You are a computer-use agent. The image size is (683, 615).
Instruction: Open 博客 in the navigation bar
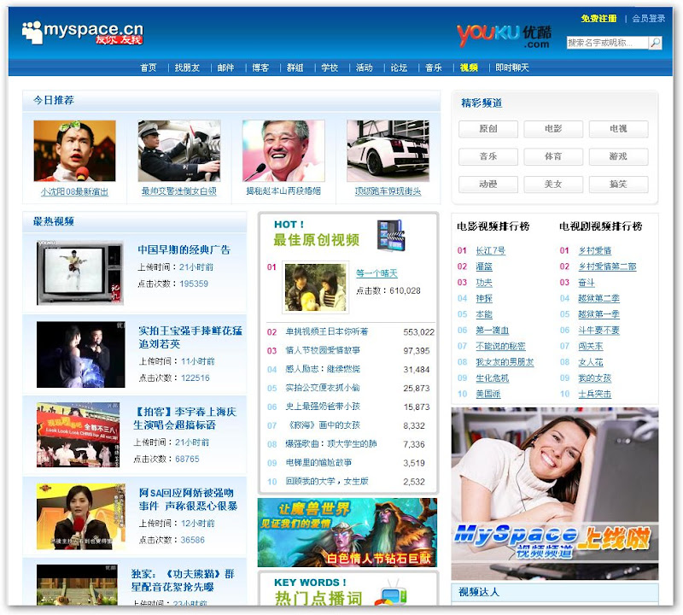coord(260,67)
